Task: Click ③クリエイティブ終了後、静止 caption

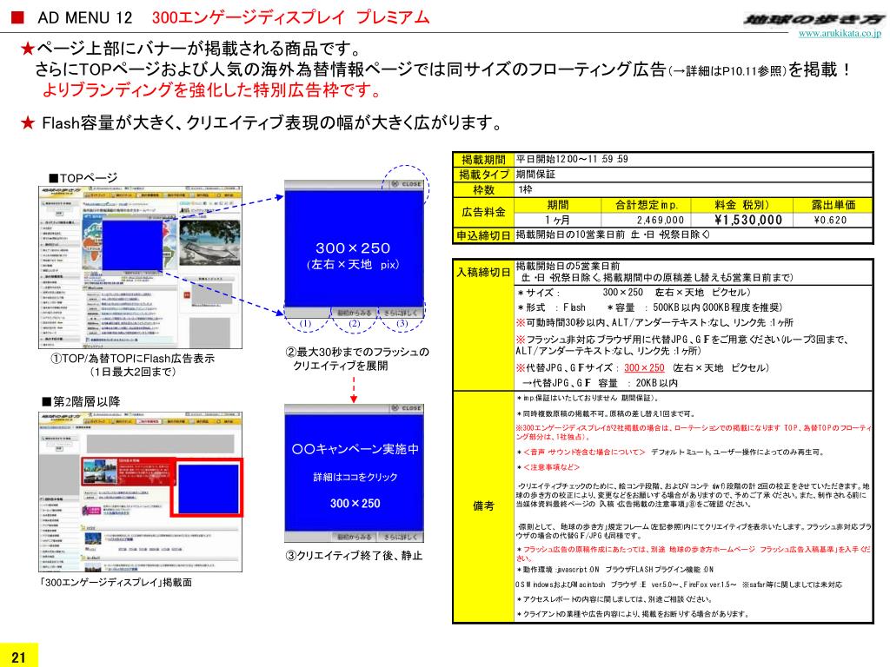Action: [x=355, y=556]
